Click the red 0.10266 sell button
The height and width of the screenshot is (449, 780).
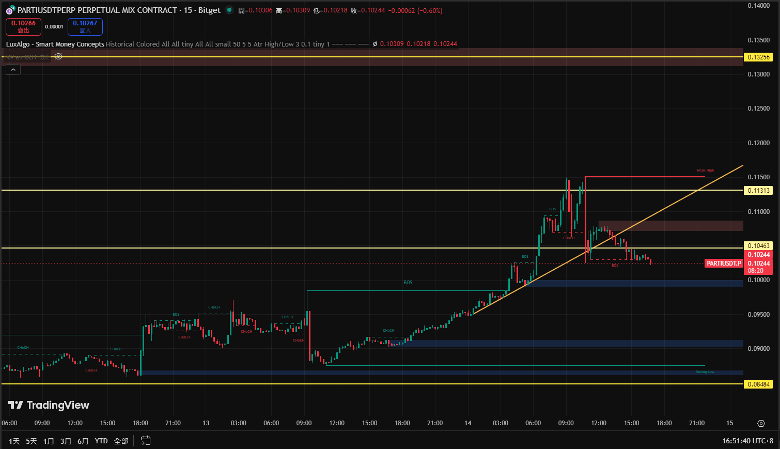click(23, 26)
